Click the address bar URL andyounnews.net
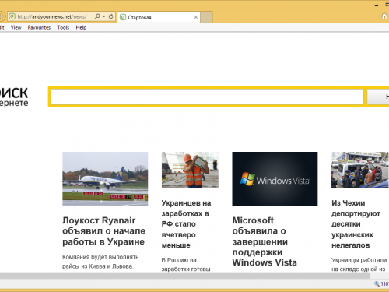This screenshot has height=292, width=389. [x=52, y=17]
